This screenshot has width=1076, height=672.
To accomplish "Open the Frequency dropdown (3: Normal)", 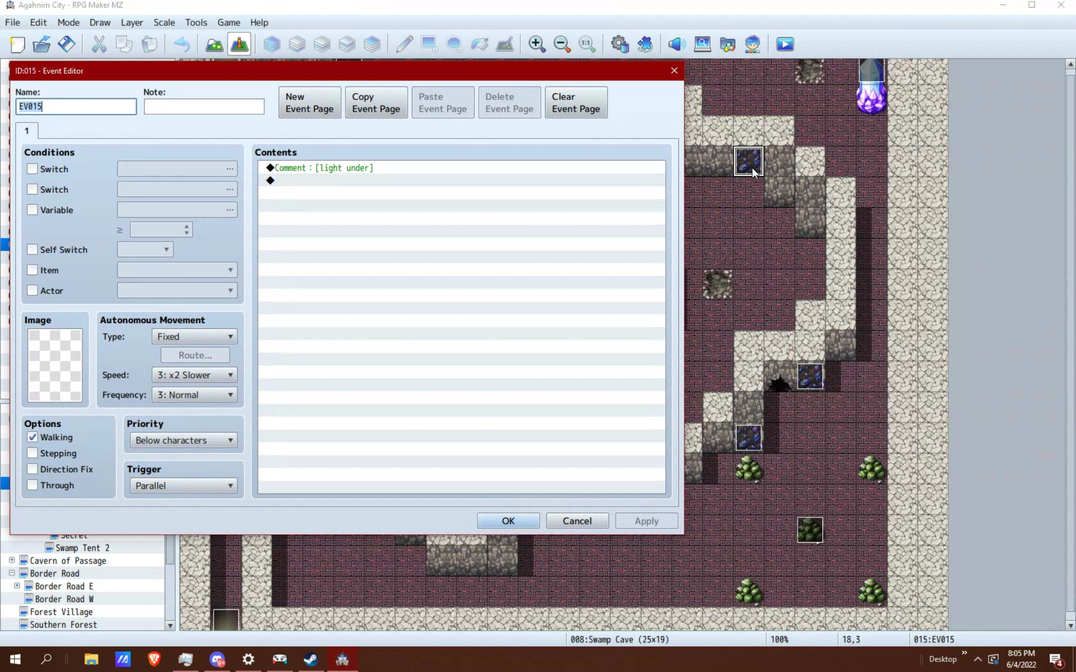I will pyautogui.click(x=194, y=395).
